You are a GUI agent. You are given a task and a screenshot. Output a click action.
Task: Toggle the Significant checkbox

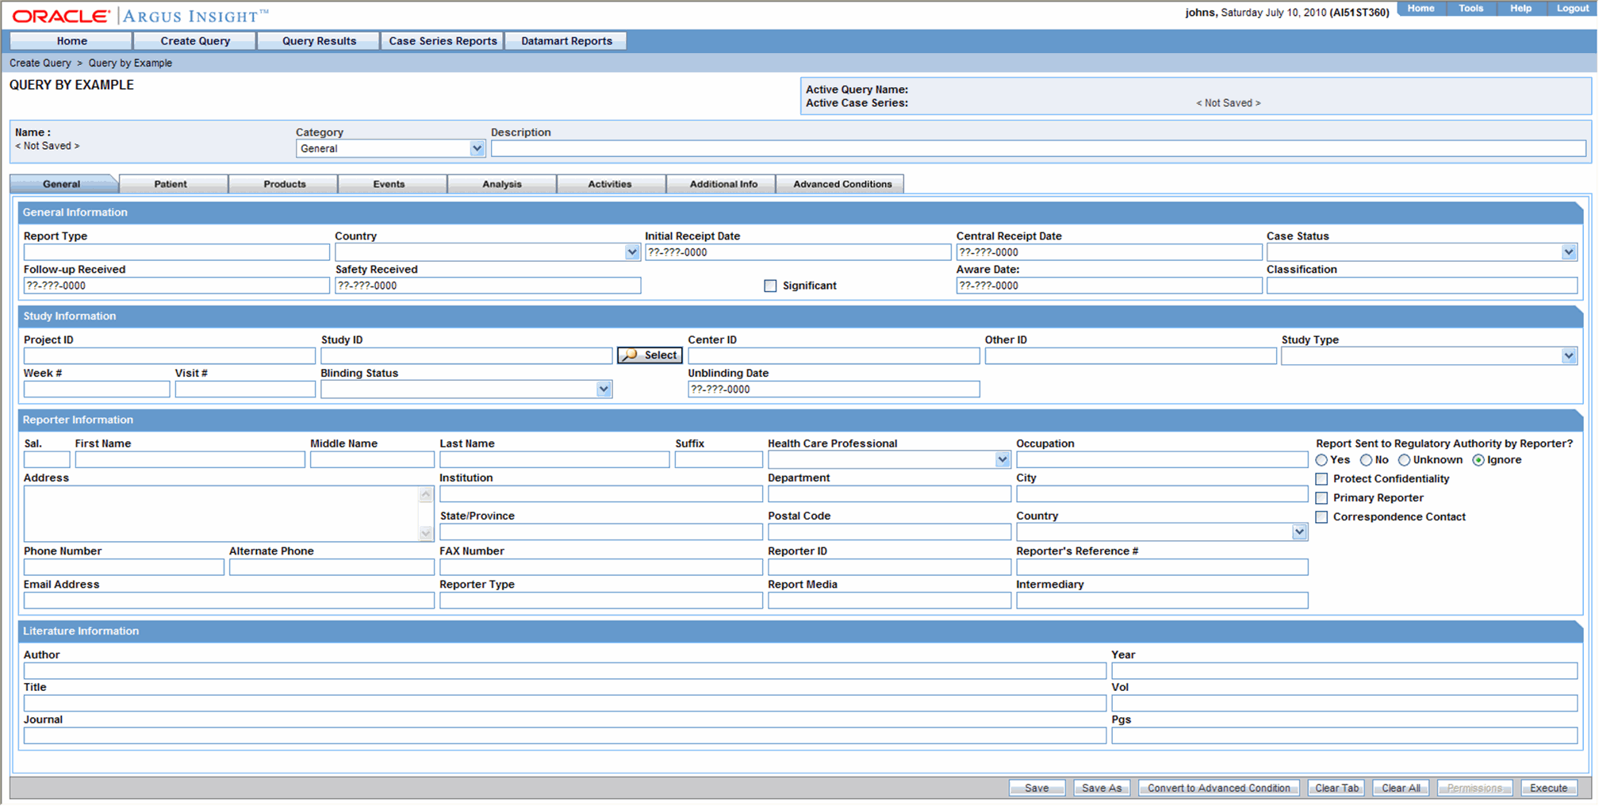click(x=770, y=286)
